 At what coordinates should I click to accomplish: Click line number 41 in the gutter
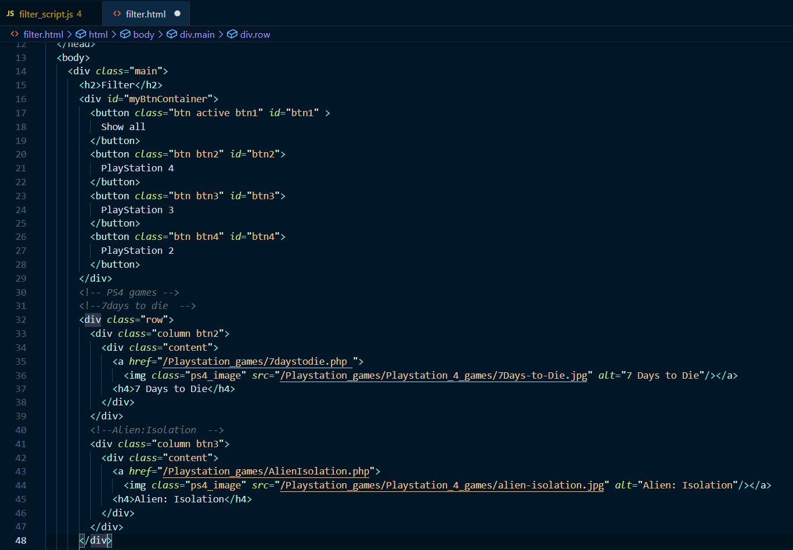click(21, 444)
